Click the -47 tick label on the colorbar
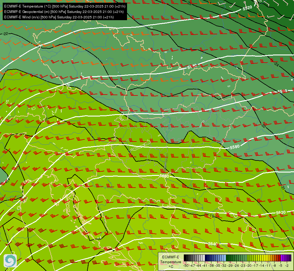 [x=192, y=266]
